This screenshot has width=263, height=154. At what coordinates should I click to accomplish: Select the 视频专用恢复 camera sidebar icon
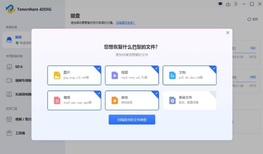click(x=9, y=80)
